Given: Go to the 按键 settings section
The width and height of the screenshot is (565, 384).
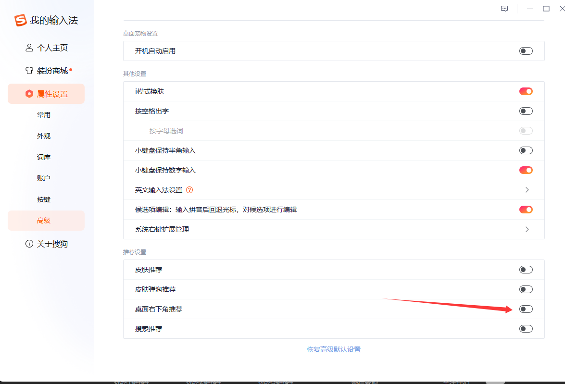Looking at the screenshot, I should tap(44, 199).
